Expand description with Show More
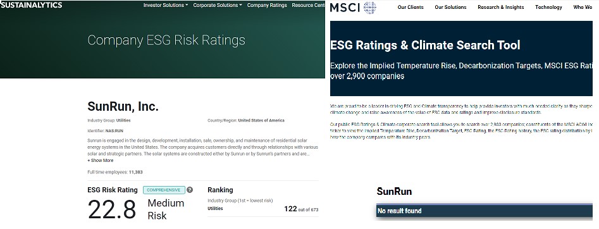 (x=101, y=161)
